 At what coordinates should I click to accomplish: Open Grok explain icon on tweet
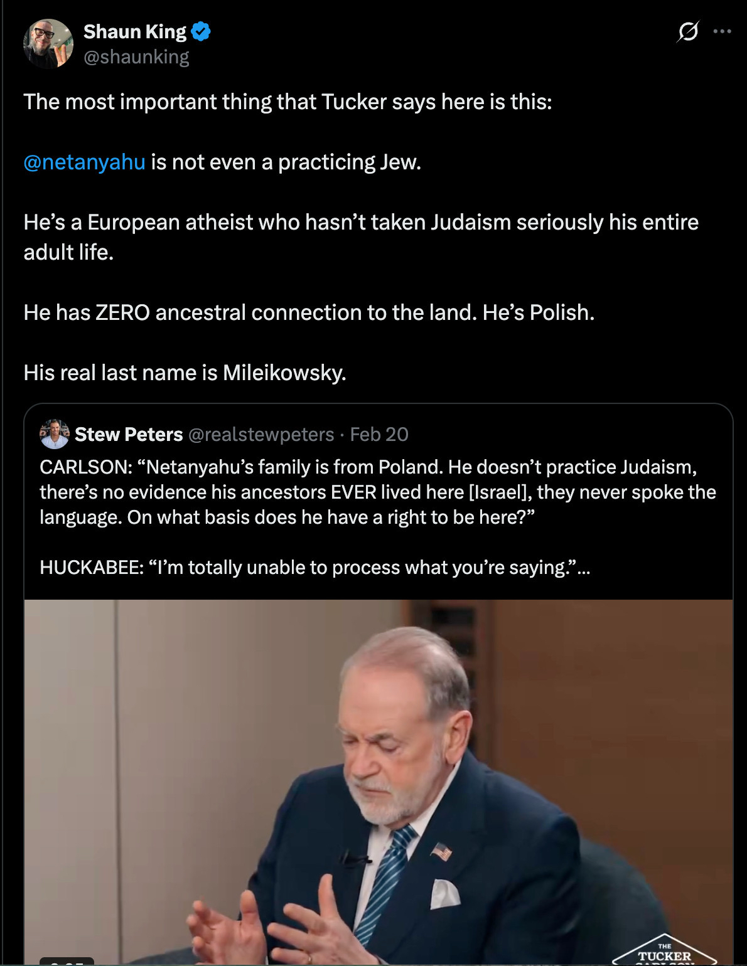(688, 31)
